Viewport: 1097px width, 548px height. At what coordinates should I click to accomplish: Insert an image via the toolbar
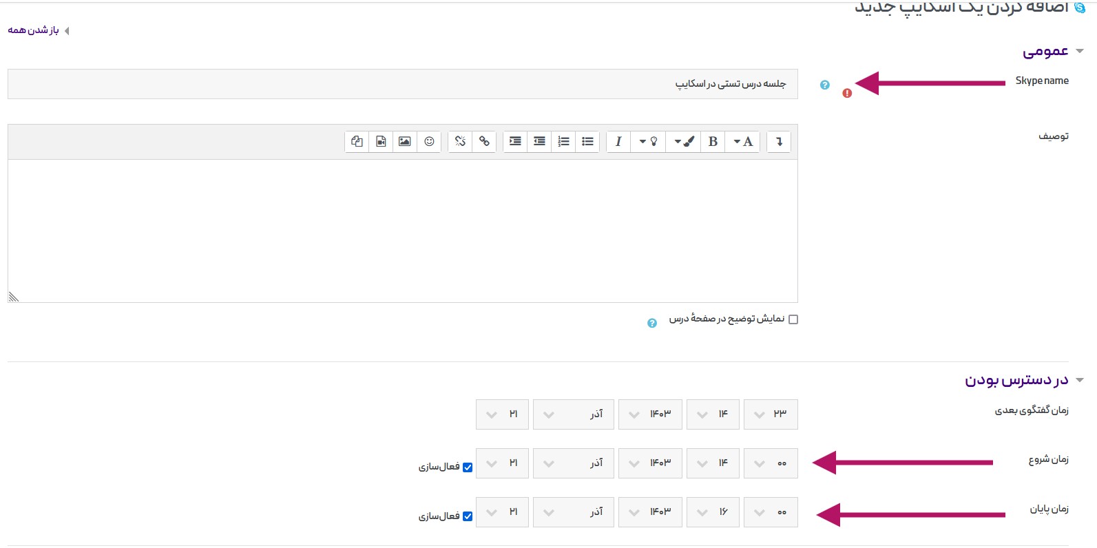point(405,142)
